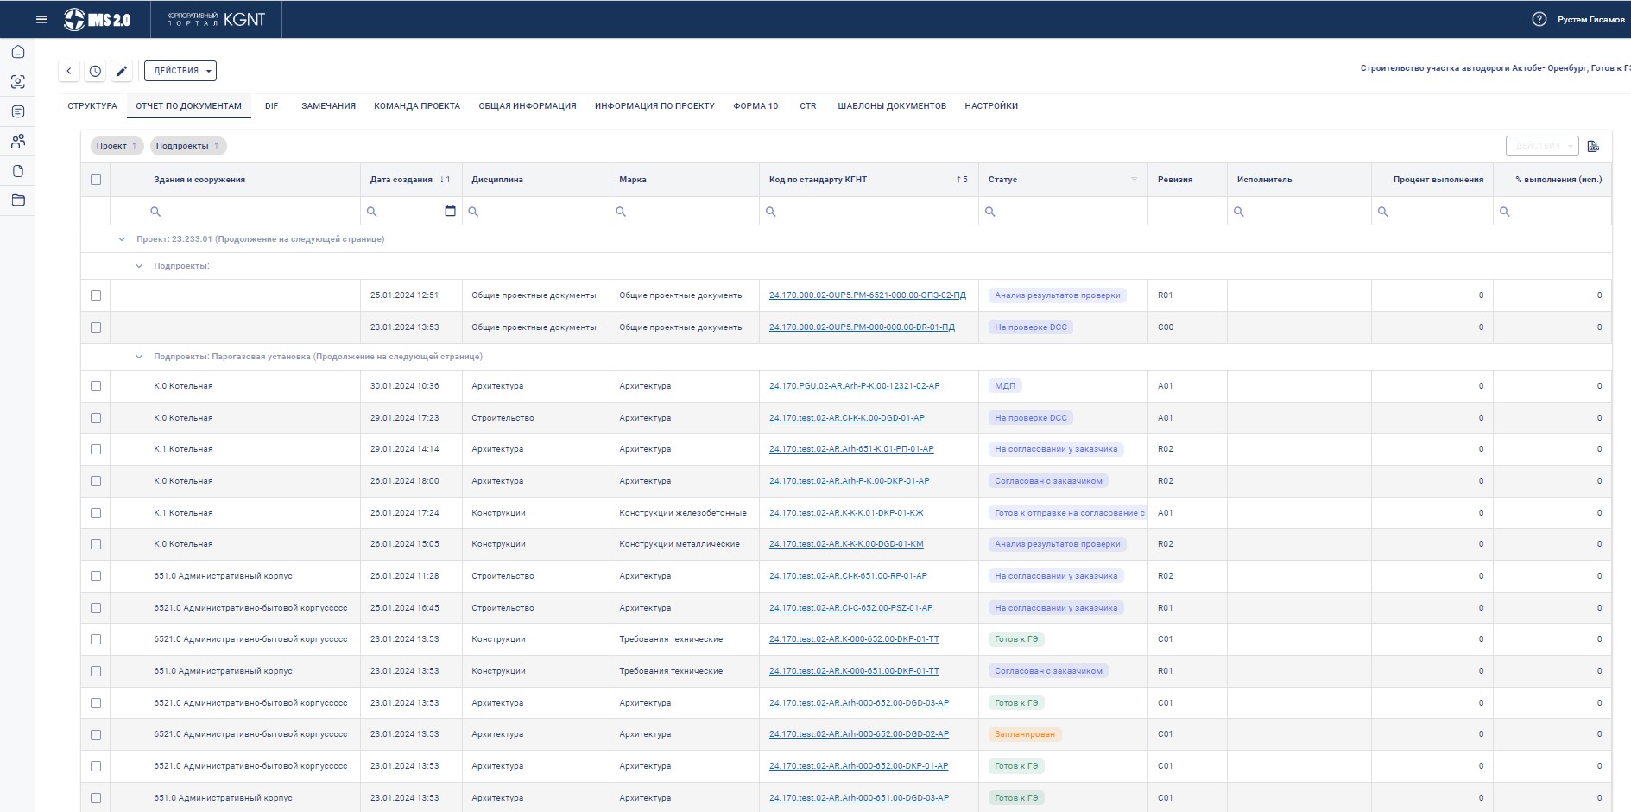
Task: Open user profile Рустем Гисамов
Action: 1590,19
